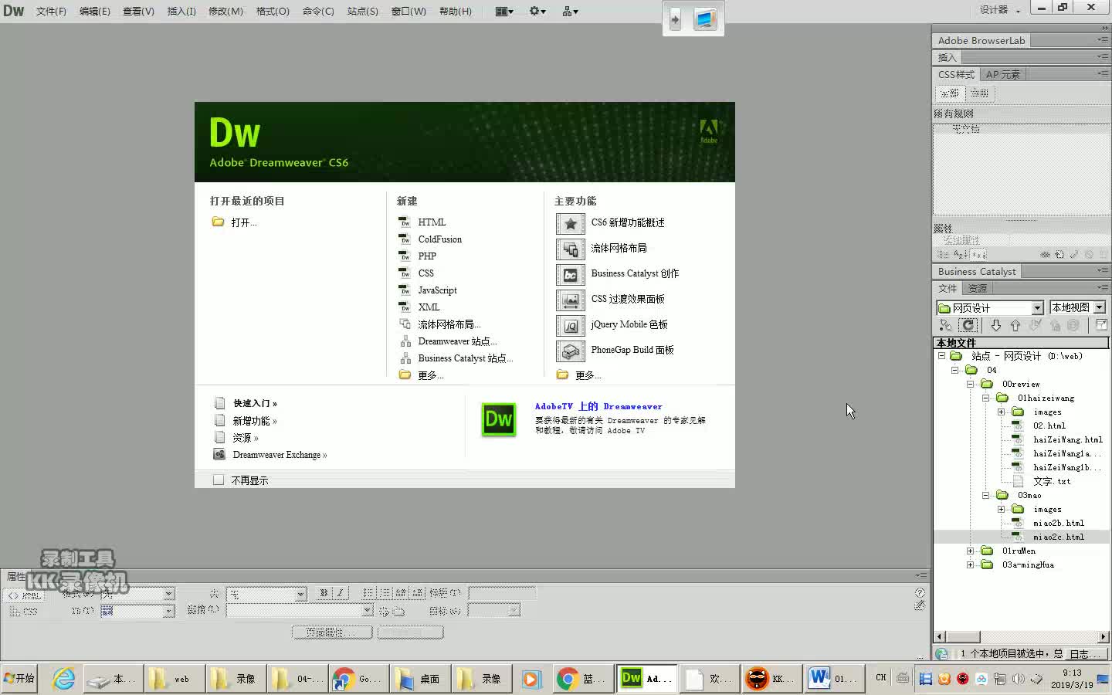
Task: Click the put files up-arrow icon
Action: click(1015, 325)
